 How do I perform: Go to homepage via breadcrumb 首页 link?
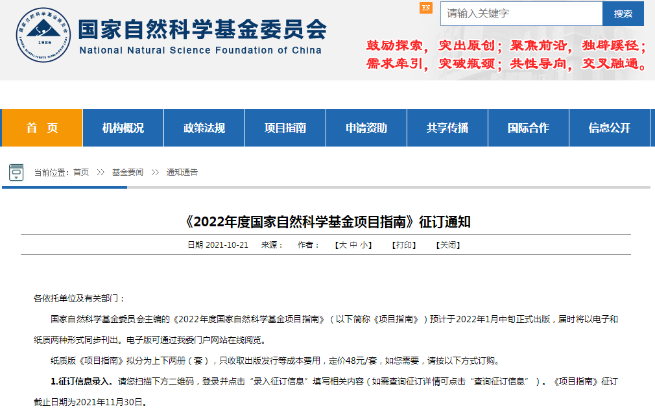pos(81,172)
